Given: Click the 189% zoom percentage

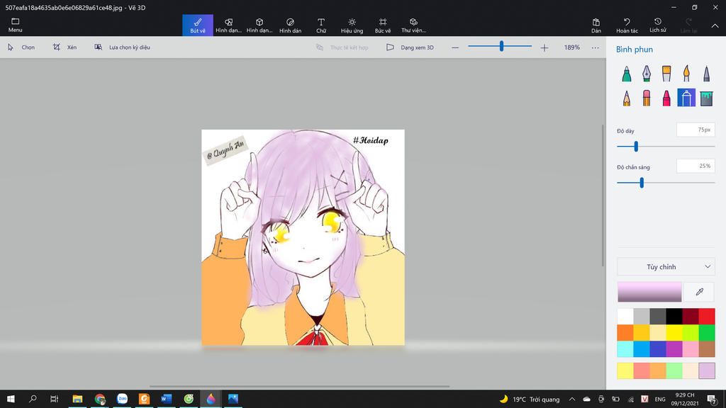Looking at the screenshot, I should pyautogui.click(x=572, y=47).
